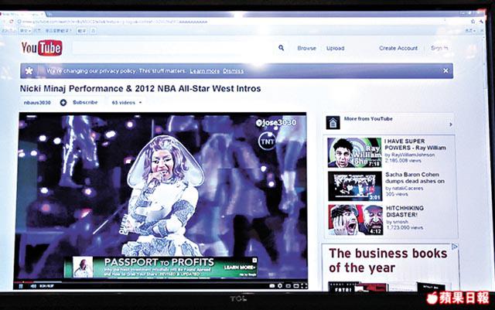Open I HAVE SUPER POWERS video thumbnail

354,152
